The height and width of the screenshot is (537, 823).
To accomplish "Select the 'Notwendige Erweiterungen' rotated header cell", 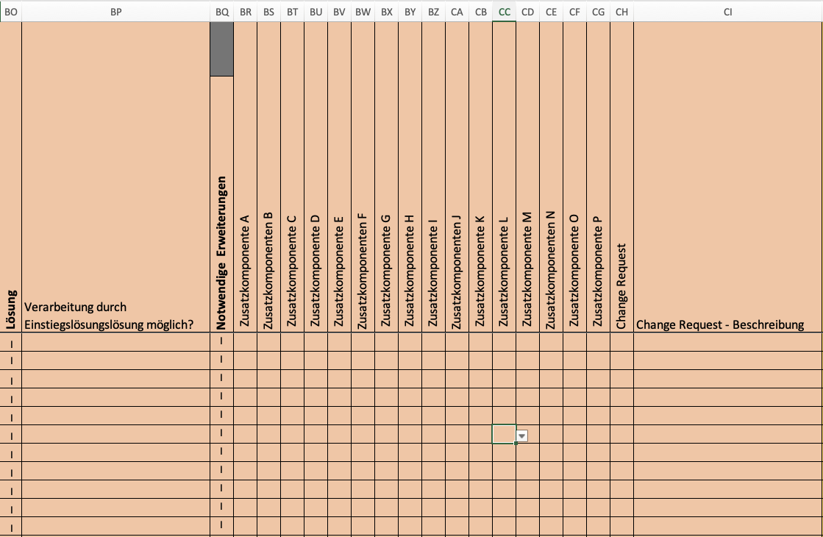I will point(221,252).
